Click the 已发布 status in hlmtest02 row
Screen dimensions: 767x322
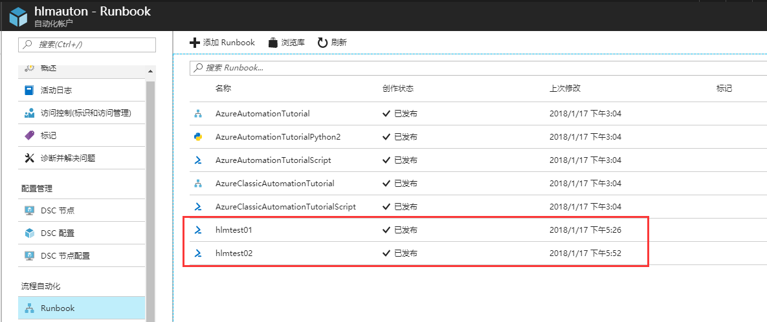click(x=399, y=253)
